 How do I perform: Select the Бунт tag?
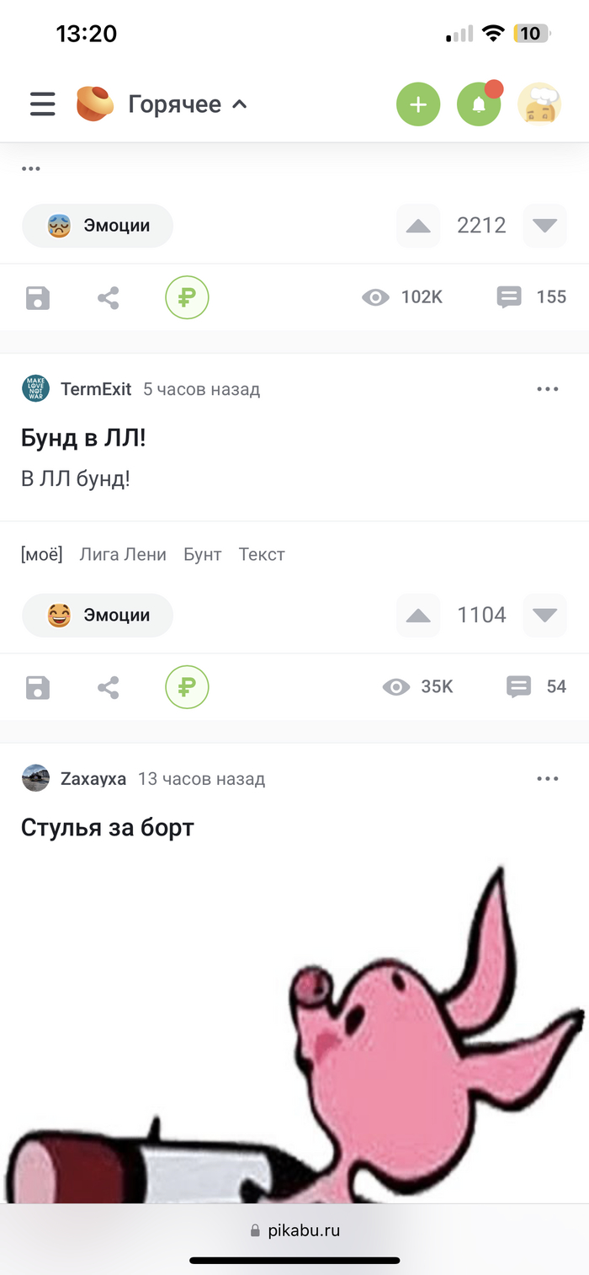point(203,554)
